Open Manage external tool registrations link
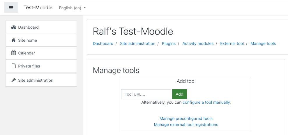The image size is (288, 135). pyautogui.click(x=186, y=125)
